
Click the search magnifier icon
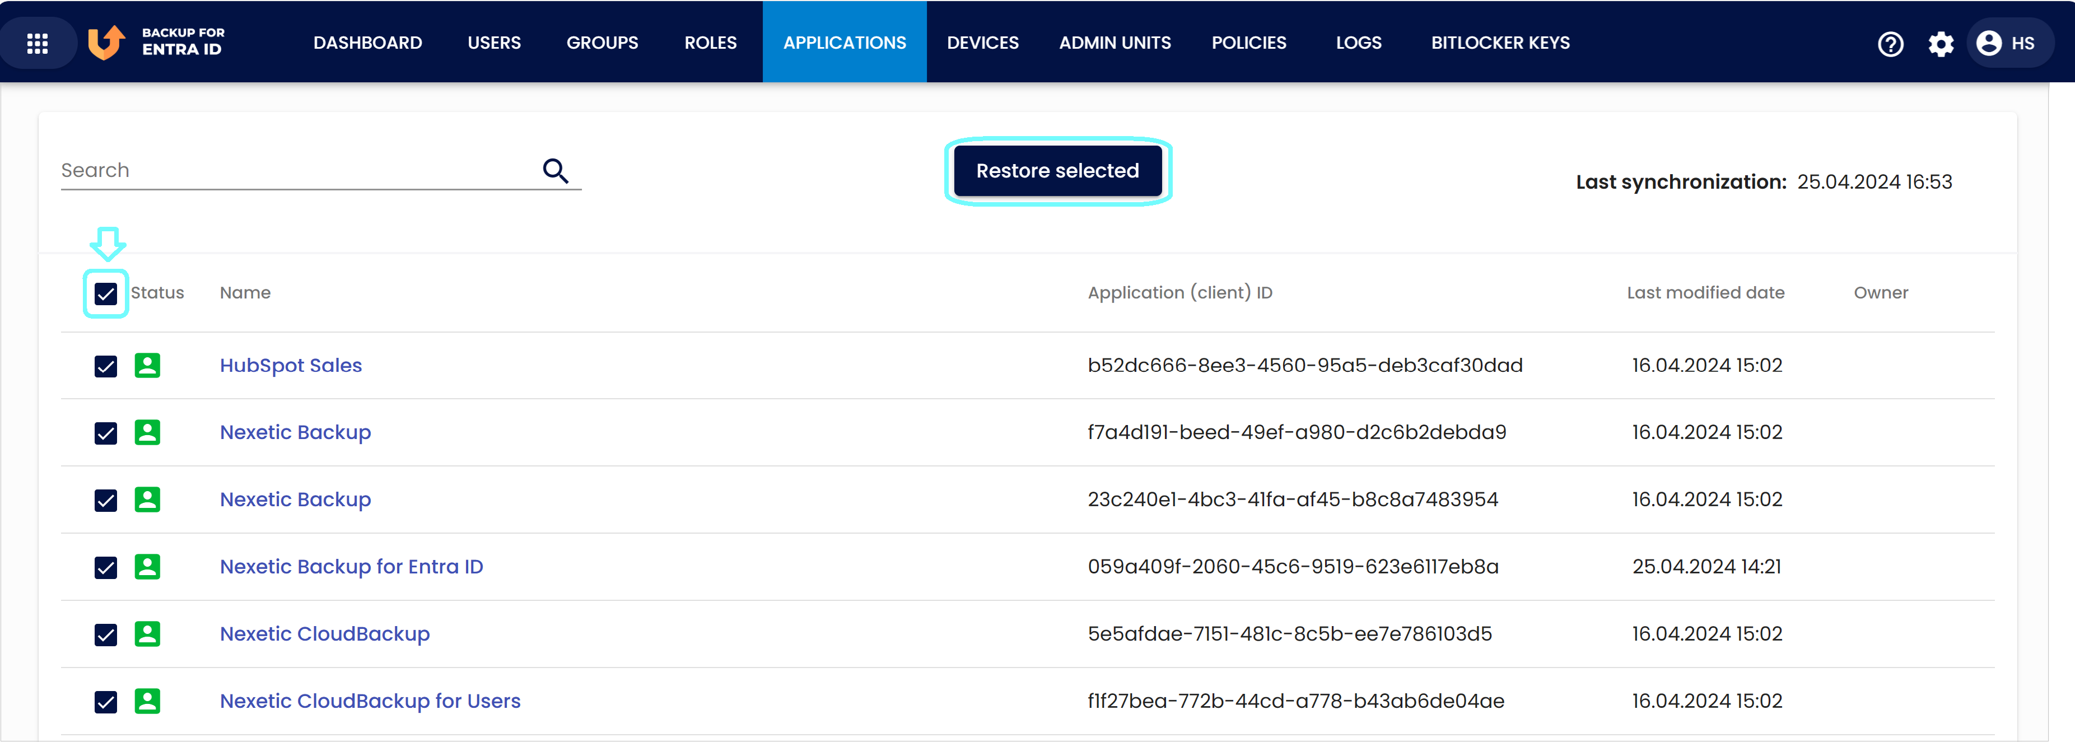[x=555, y=170]
